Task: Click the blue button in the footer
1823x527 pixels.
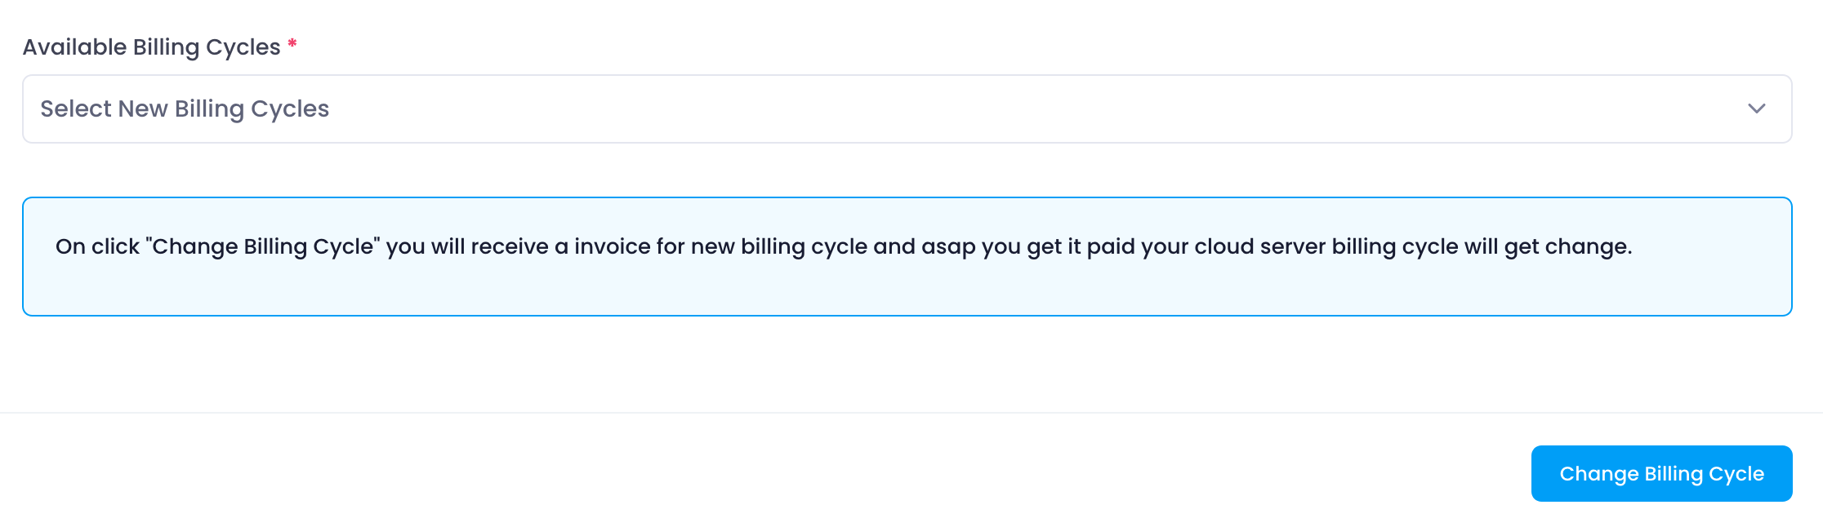Action: 1661,473
